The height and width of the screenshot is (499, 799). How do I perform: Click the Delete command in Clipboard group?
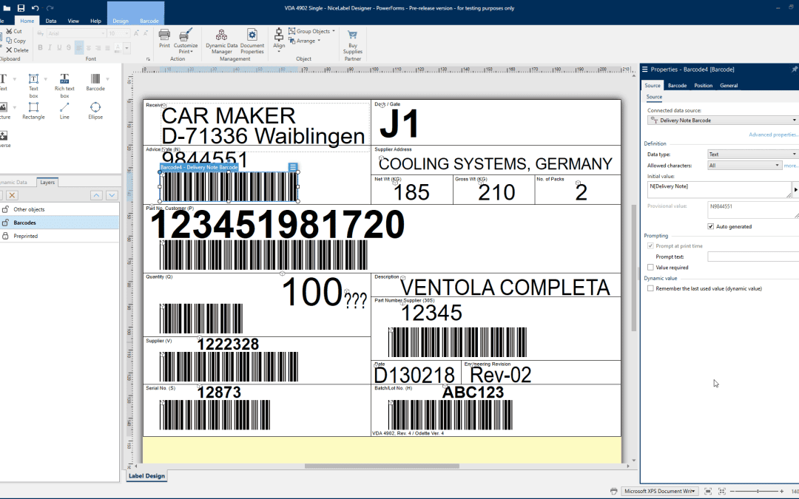point(17,50)
